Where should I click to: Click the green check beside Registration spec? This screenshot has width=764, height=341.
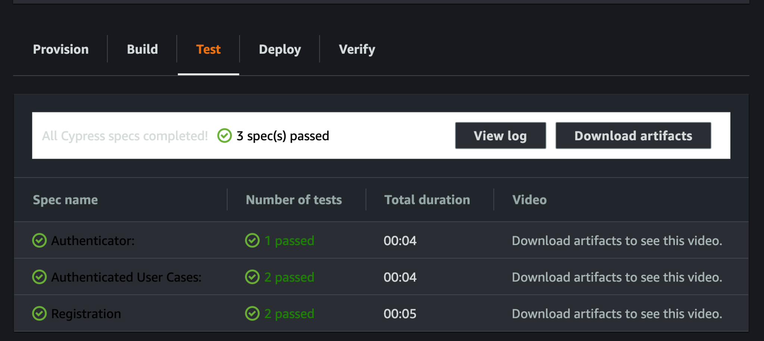[x=39, y=313]
